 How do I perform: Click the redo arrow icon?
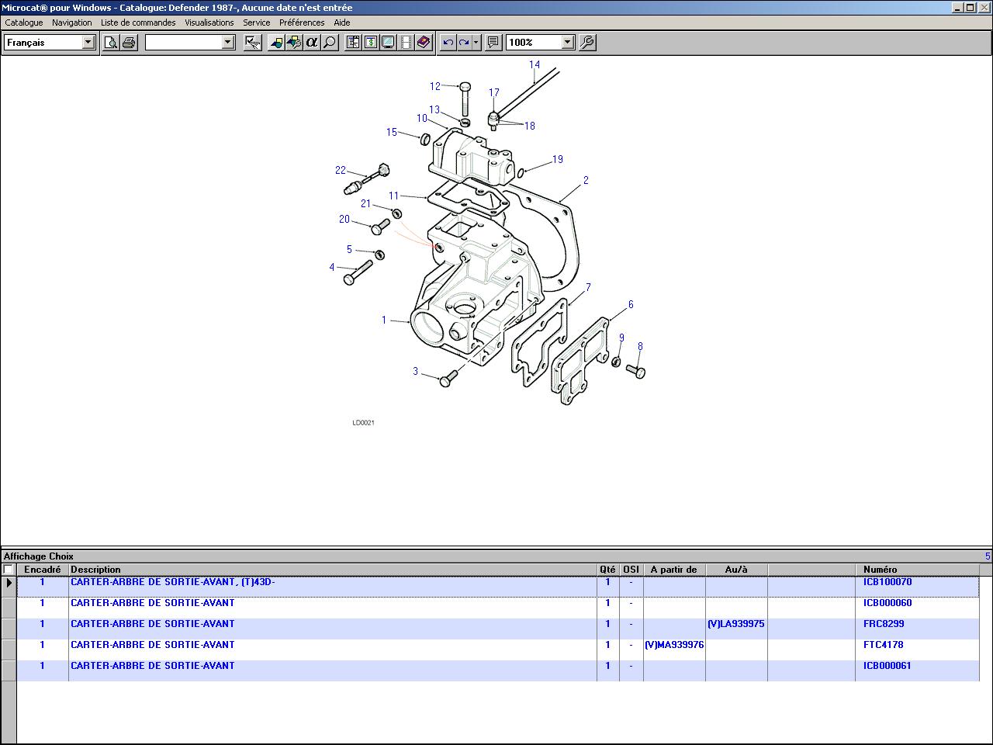pos(464,43)
